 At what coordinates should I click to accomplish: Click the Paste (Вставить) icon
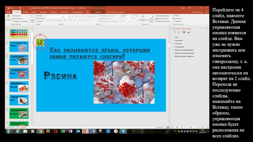[8, 18]
